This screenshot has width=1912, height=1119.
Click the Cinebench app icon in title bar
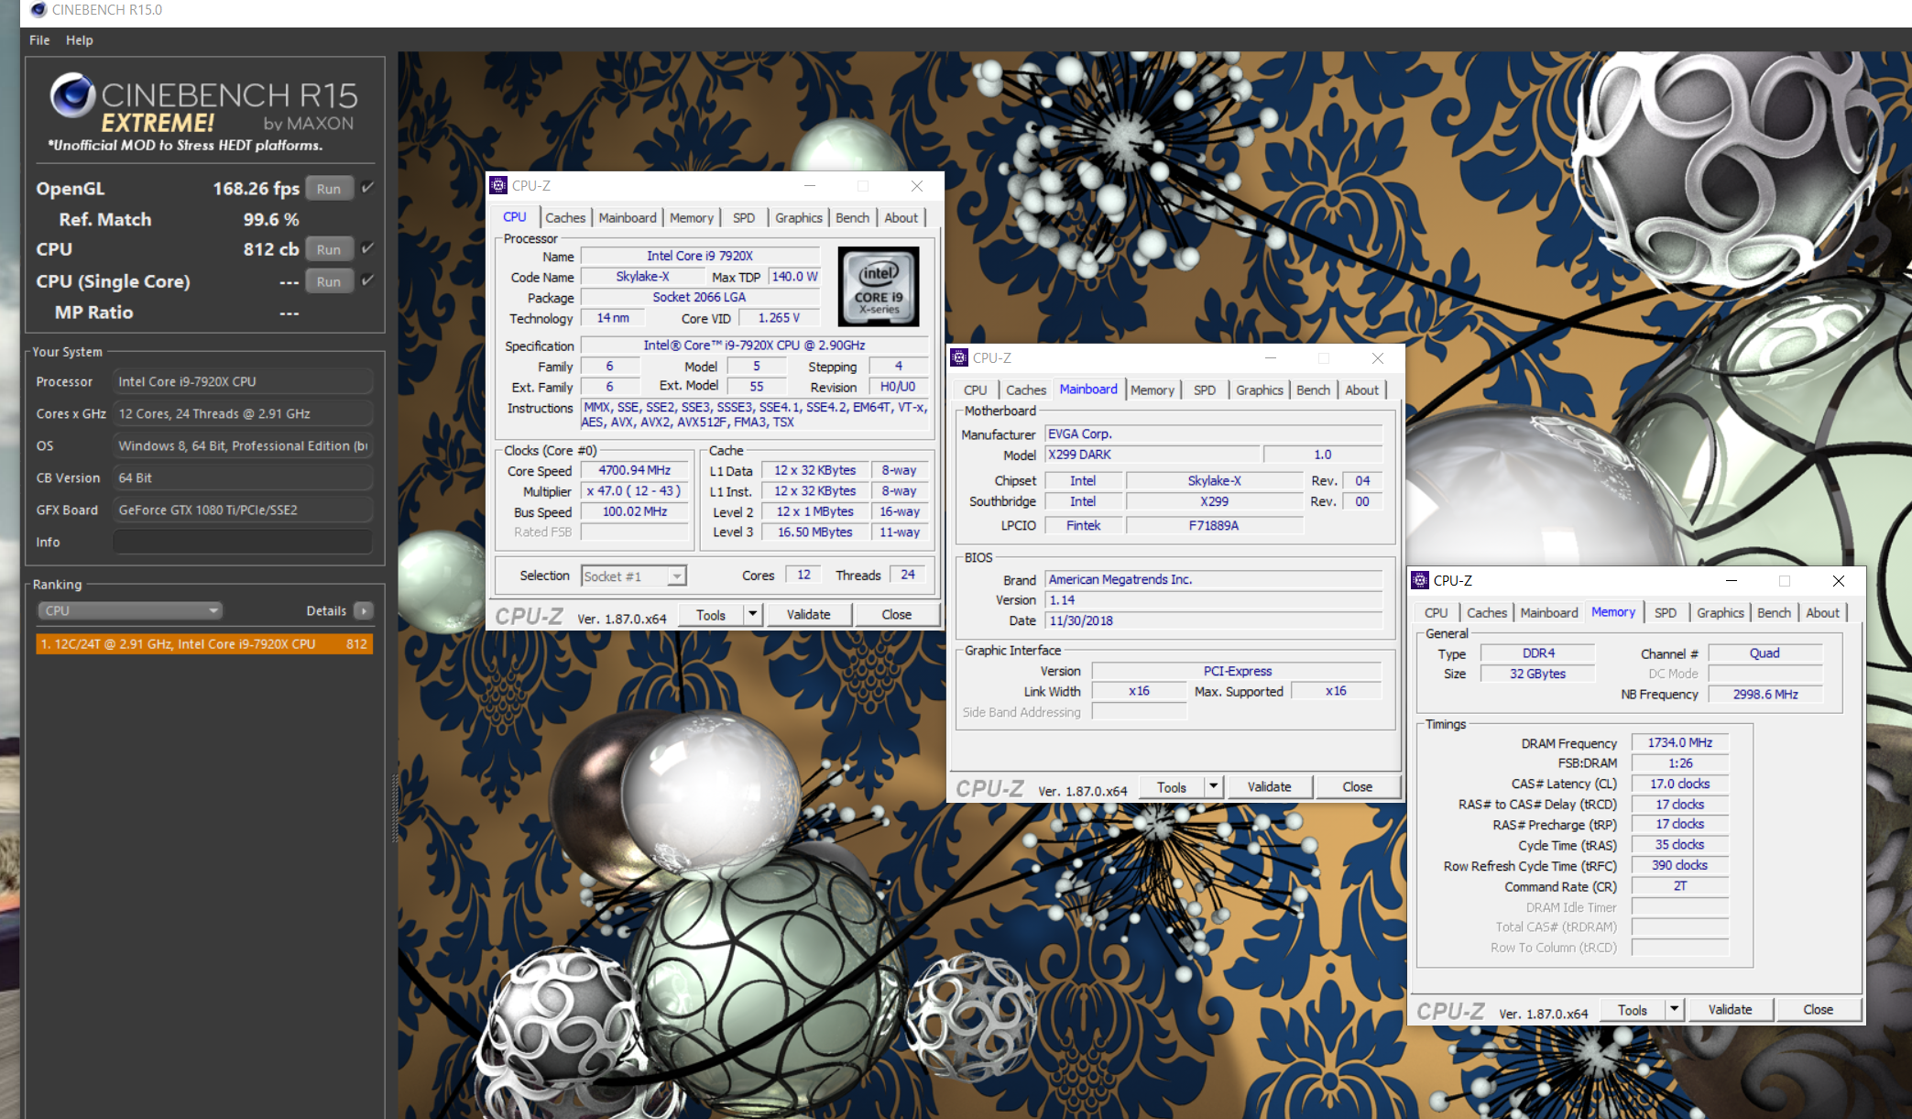click(x=38, y=10)
